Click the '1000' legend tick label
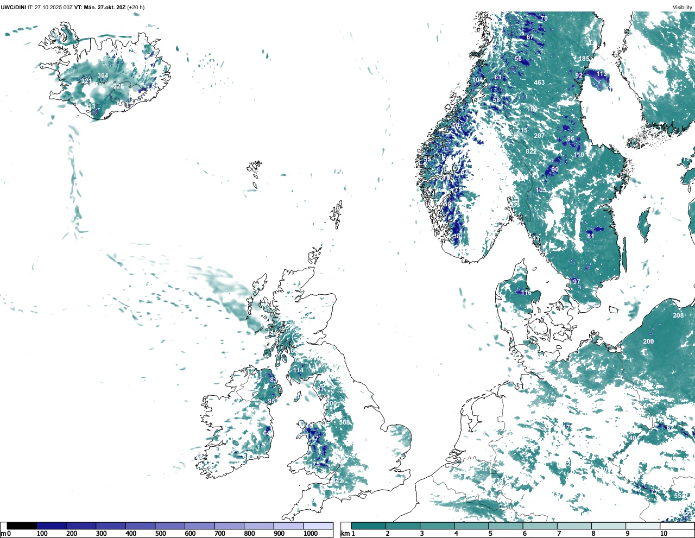 point(311,534)
